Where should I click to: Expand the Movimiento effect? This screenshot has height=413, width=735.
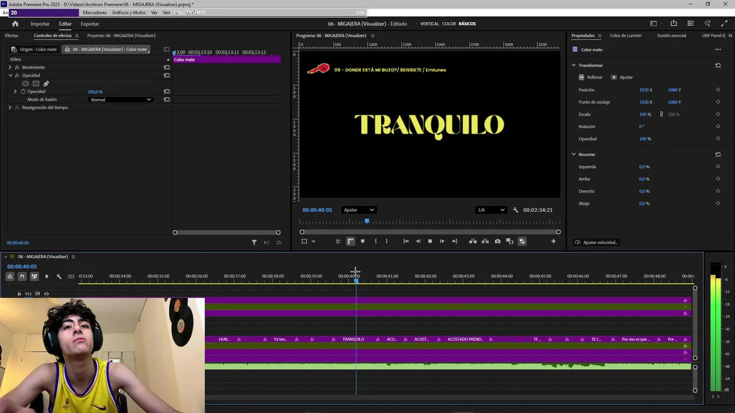10,67
